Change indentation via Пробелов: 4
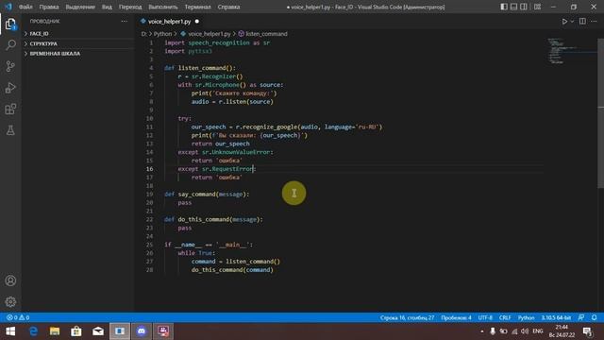 coord(456,317)
